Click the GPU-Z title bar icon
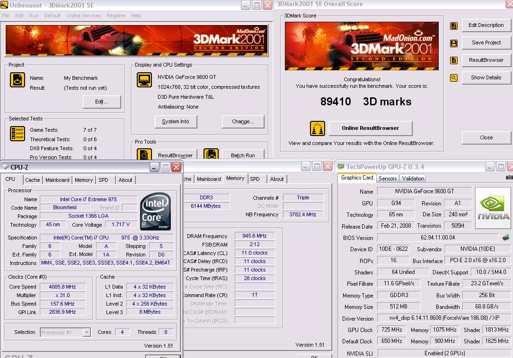This screenshot has height=358, width=513. 341,167
